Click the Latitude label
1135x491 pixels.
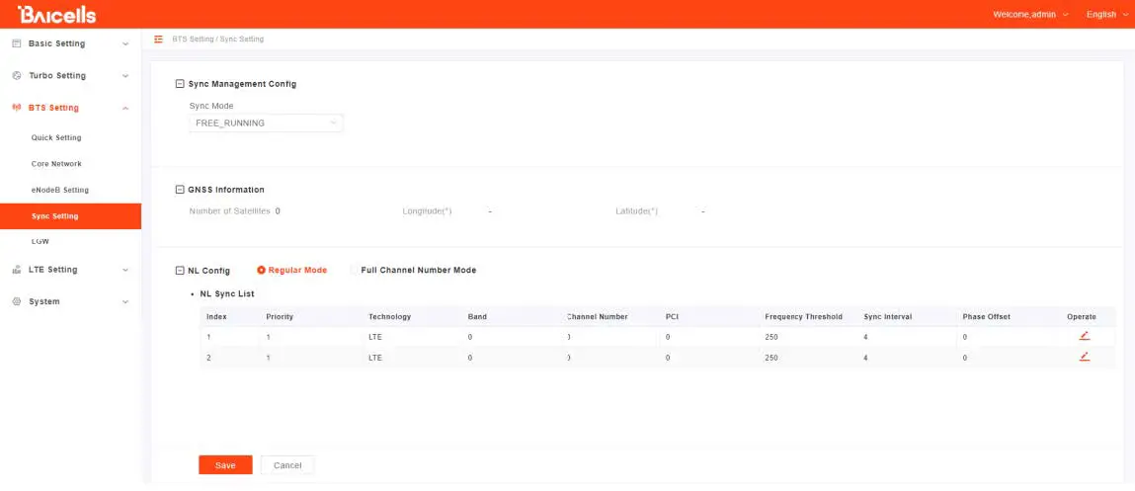[x=637, y=211]
